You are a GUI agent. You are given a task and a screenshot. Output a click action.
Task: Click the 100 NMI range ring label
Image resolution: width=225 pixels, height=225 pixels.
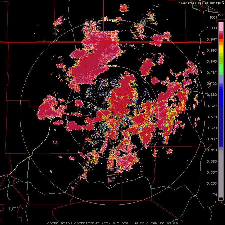click(112, 20)
